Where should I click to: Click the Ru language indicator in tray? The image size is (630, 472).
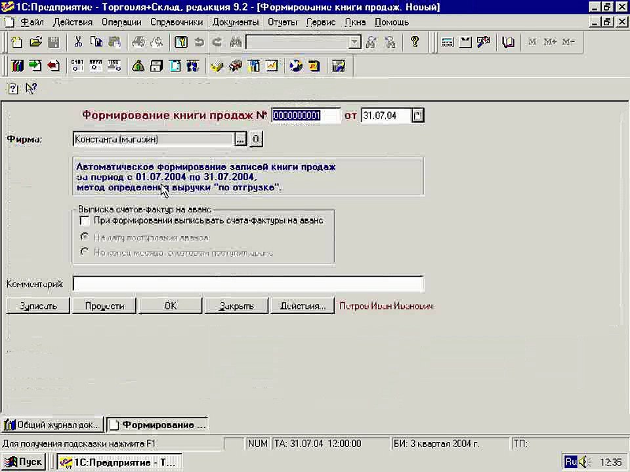(x=570, y=462)
